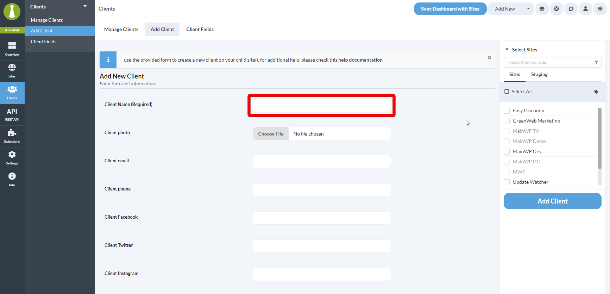The height and width of the screenshot is (294, 610).
Task: Check the MainWP TV site
Action: tap(507, 131)
